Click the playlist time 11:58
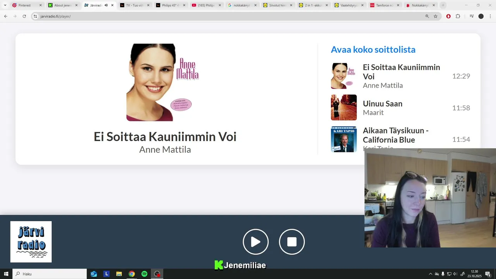Image resolution: width=496 pixels, height=279 pixels. pos(461,108)
